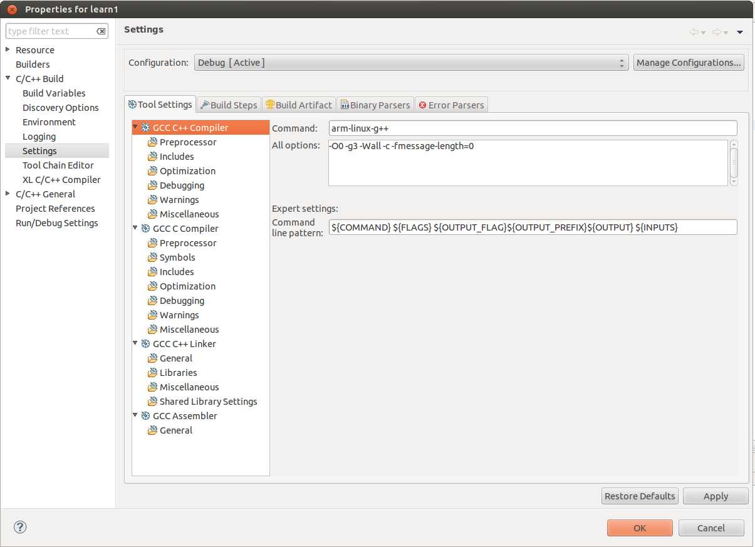Open Discovery Options page
The image size is (755, 547).
61,108
